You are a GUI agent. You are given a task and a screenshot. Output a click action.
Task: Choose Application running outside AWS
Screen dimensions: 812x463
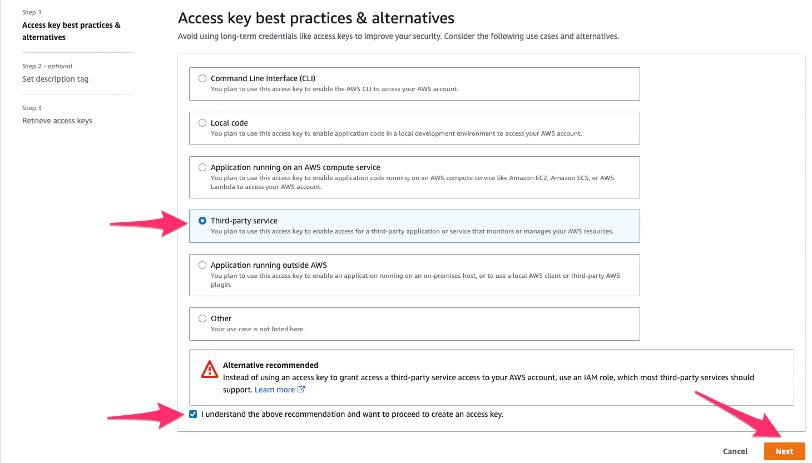[x=202, y=265]
